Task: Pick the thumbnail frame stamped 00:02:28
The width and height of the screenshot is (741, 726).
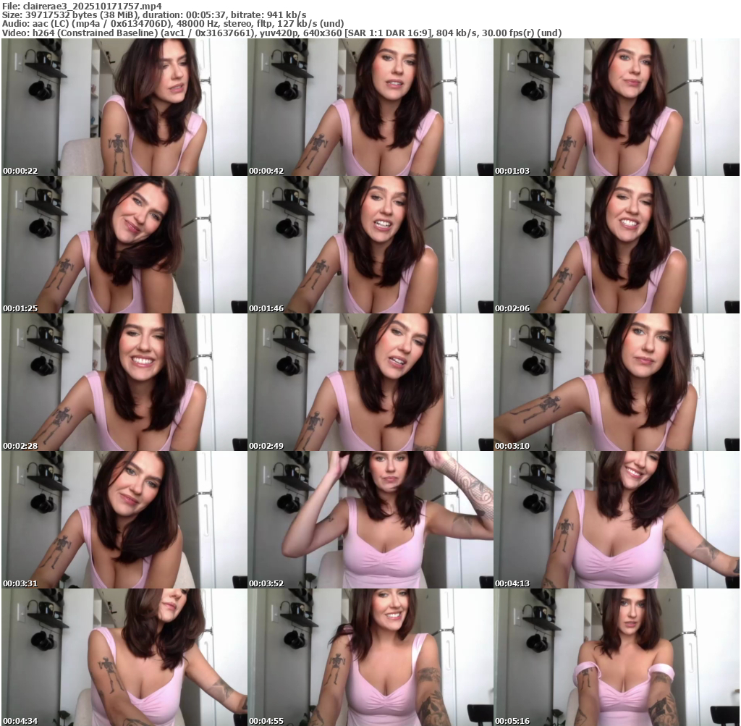Action: [124, 382]
